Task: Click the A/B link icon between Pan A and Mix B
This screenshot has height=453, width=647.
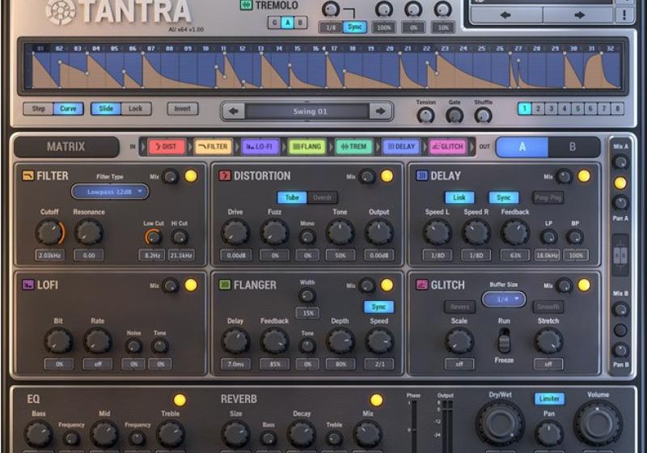Action: point(620,255)
